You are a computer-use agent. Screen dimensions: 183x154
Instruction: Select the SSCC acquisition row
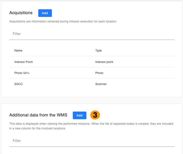(x=19, y=84)
